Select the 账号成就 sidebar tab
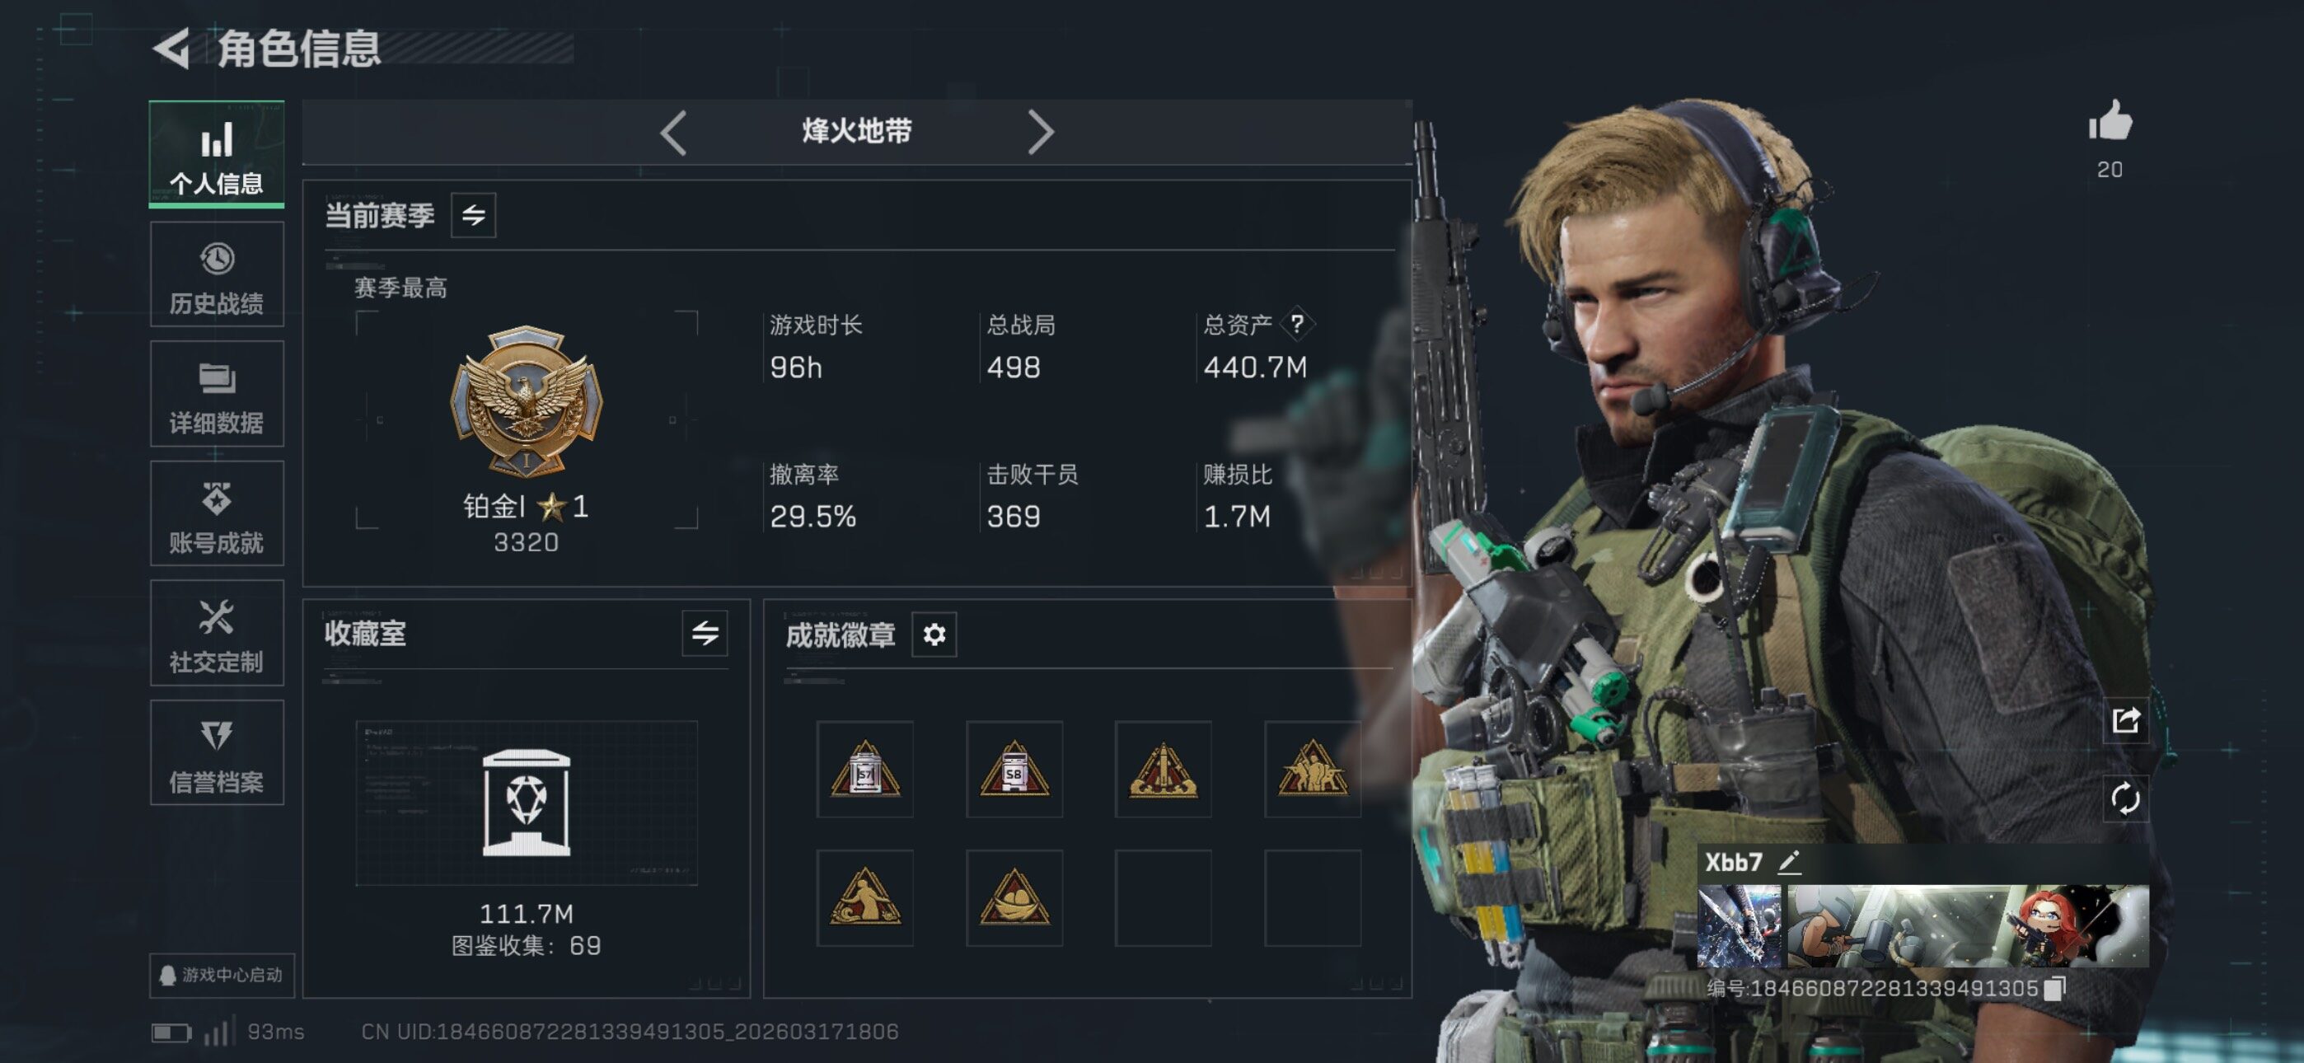 [217, 513]
